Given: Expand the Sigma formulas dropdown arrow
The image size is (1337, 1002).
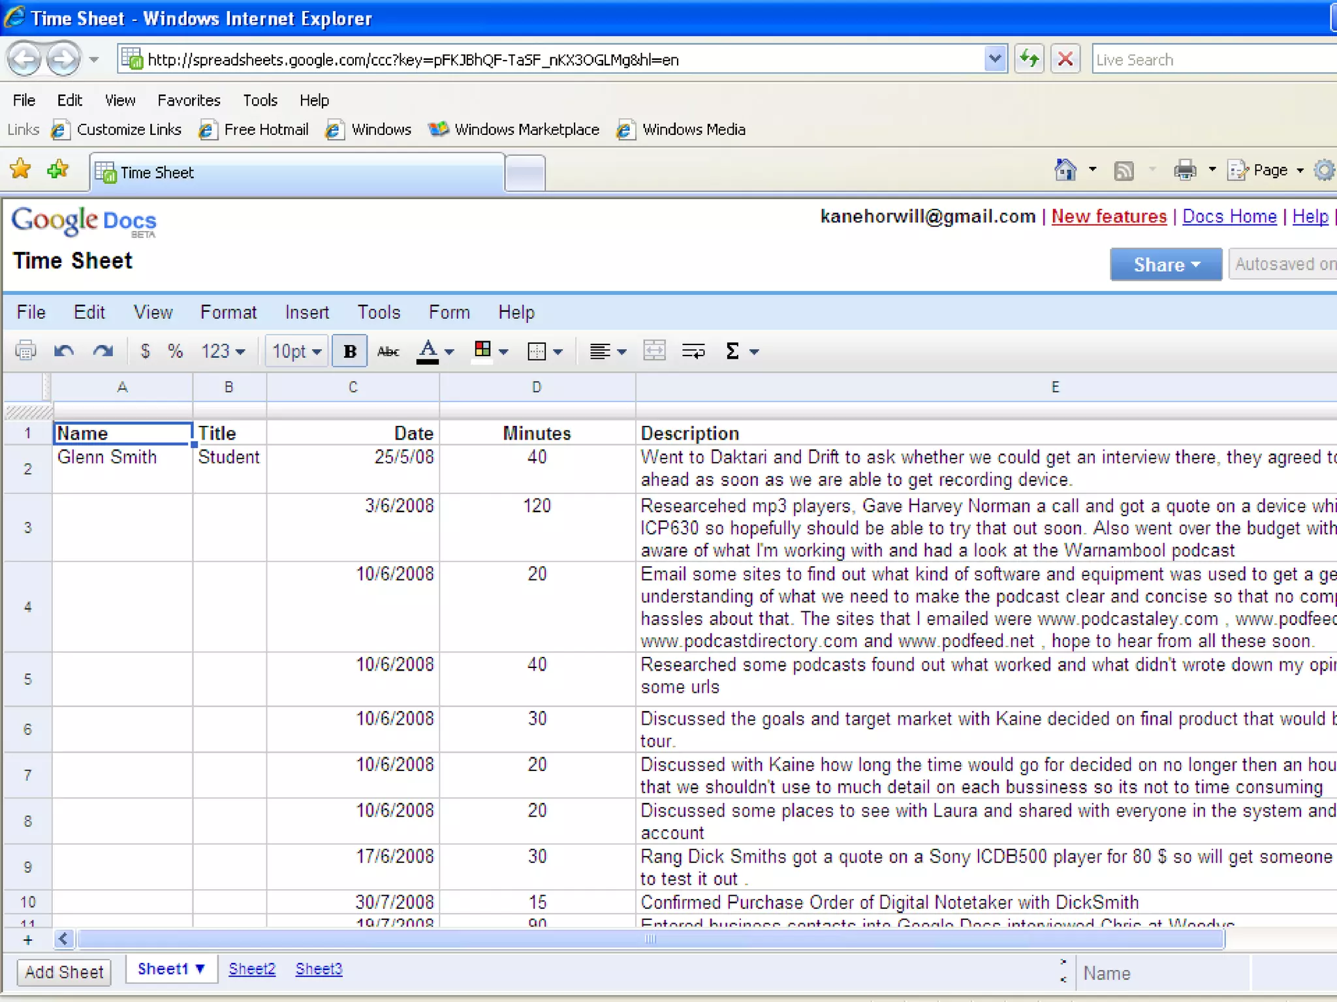Looking at the screenshot, I should pos(754,352).
